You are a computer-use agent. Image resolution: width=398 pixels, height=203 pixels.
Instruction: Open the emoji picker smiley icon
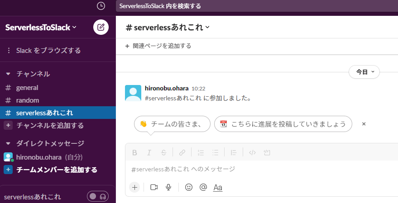click(189, 187)
